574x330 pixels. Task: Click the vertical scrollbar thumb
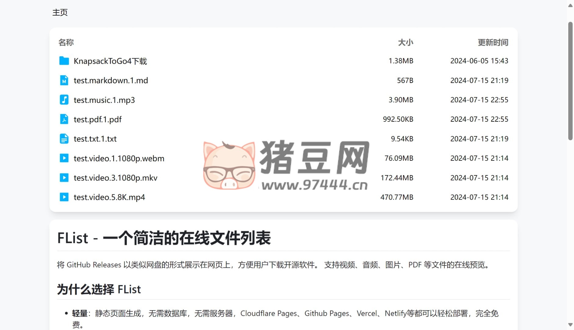570,81
